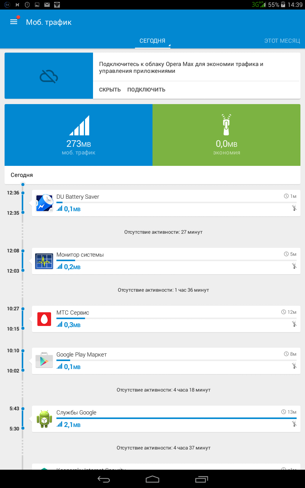Tap СКРЫТЬ to hide the cloud banner
Screen dimensions: 305x488
tap(110, 90)
